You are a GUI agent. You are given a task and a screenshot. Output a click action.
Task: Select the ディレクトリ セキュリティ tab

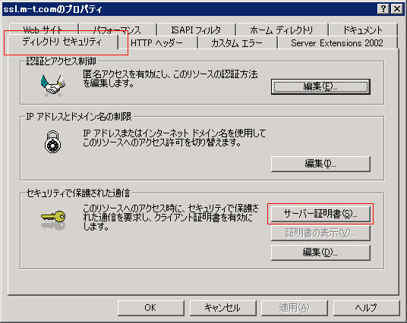62,42
